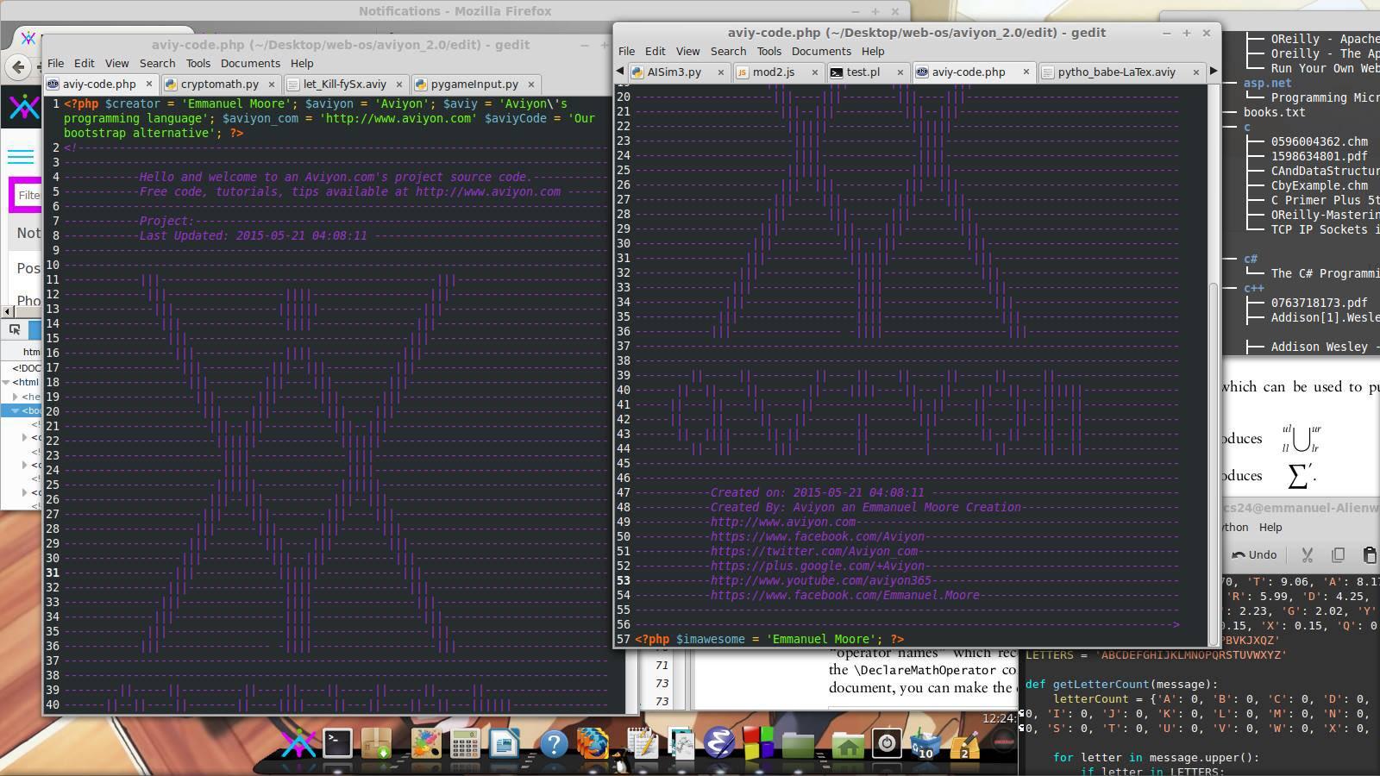Open Edit menu in front gedit window
The image size is (1380, 776).
point(655,51)
